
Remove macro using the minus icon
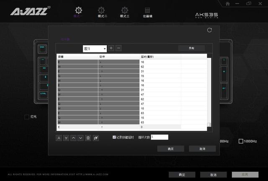119,48
